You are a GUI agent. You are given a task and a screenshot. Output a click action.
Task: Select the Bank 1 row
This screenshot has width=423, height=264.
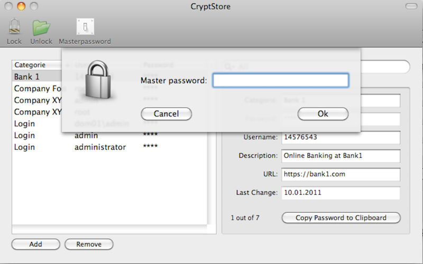pyautogui.click(x=37, y=77)
